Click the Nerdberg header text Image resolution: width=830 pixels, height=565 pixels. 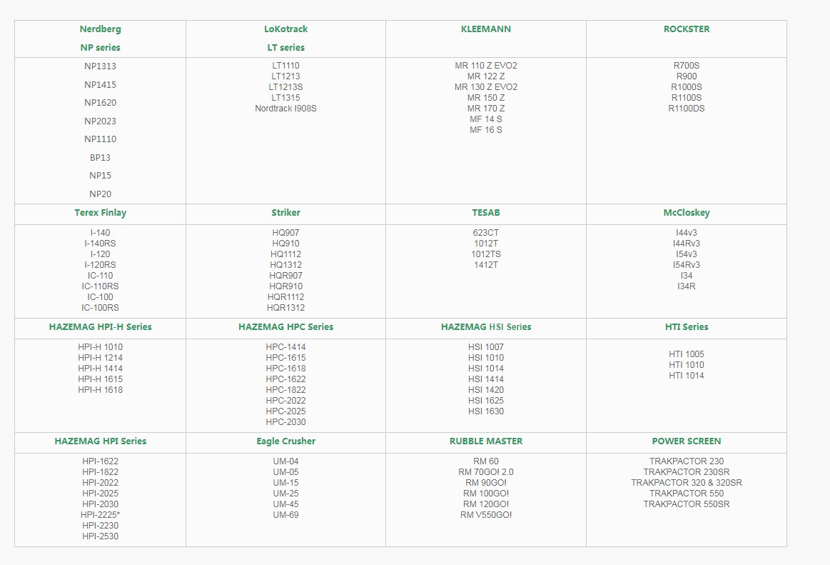(100, 29)
